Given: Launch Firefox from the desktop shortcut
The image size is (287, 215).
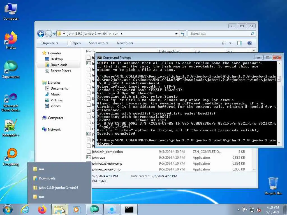Looking at the screenshot, I should click(11, 40).
